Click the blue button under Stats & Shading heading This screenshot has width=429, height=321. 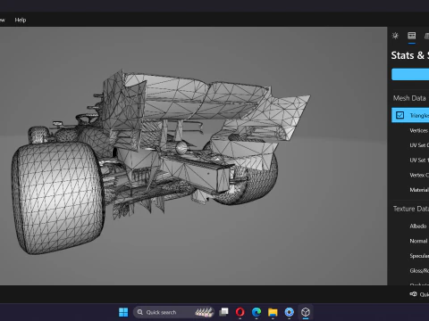[410, 74]
